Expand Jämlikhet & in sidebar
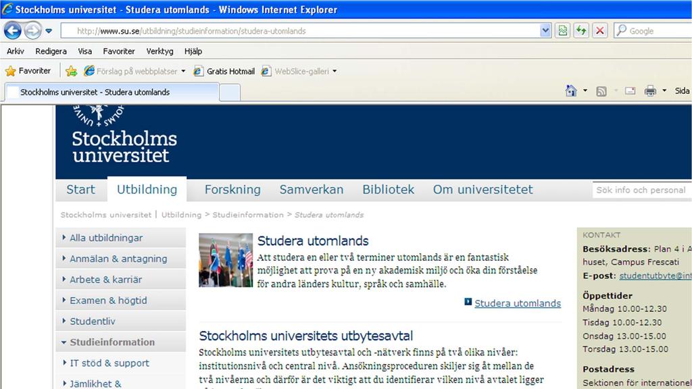 click(x=120, y=383)
